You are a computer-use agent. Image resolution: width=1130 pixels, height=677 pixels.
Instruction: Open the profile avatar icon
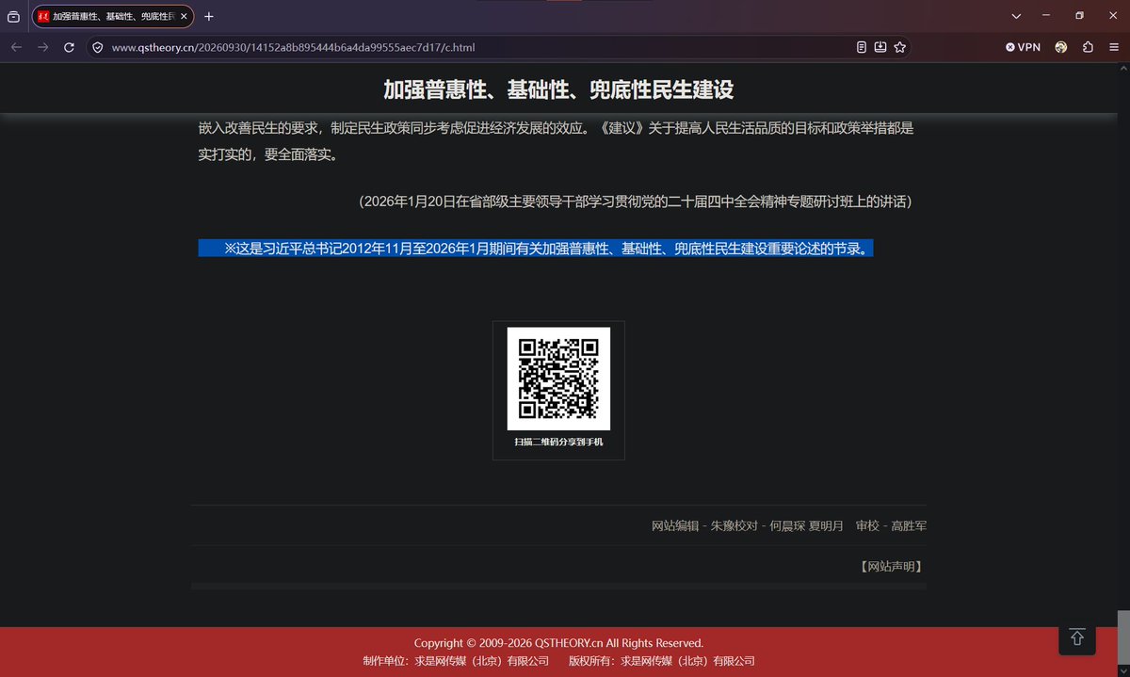[1061, 47]
